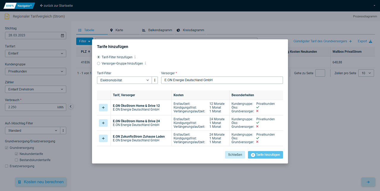
Task: Click the Schließen button
Action: click(x=235, y=155)
